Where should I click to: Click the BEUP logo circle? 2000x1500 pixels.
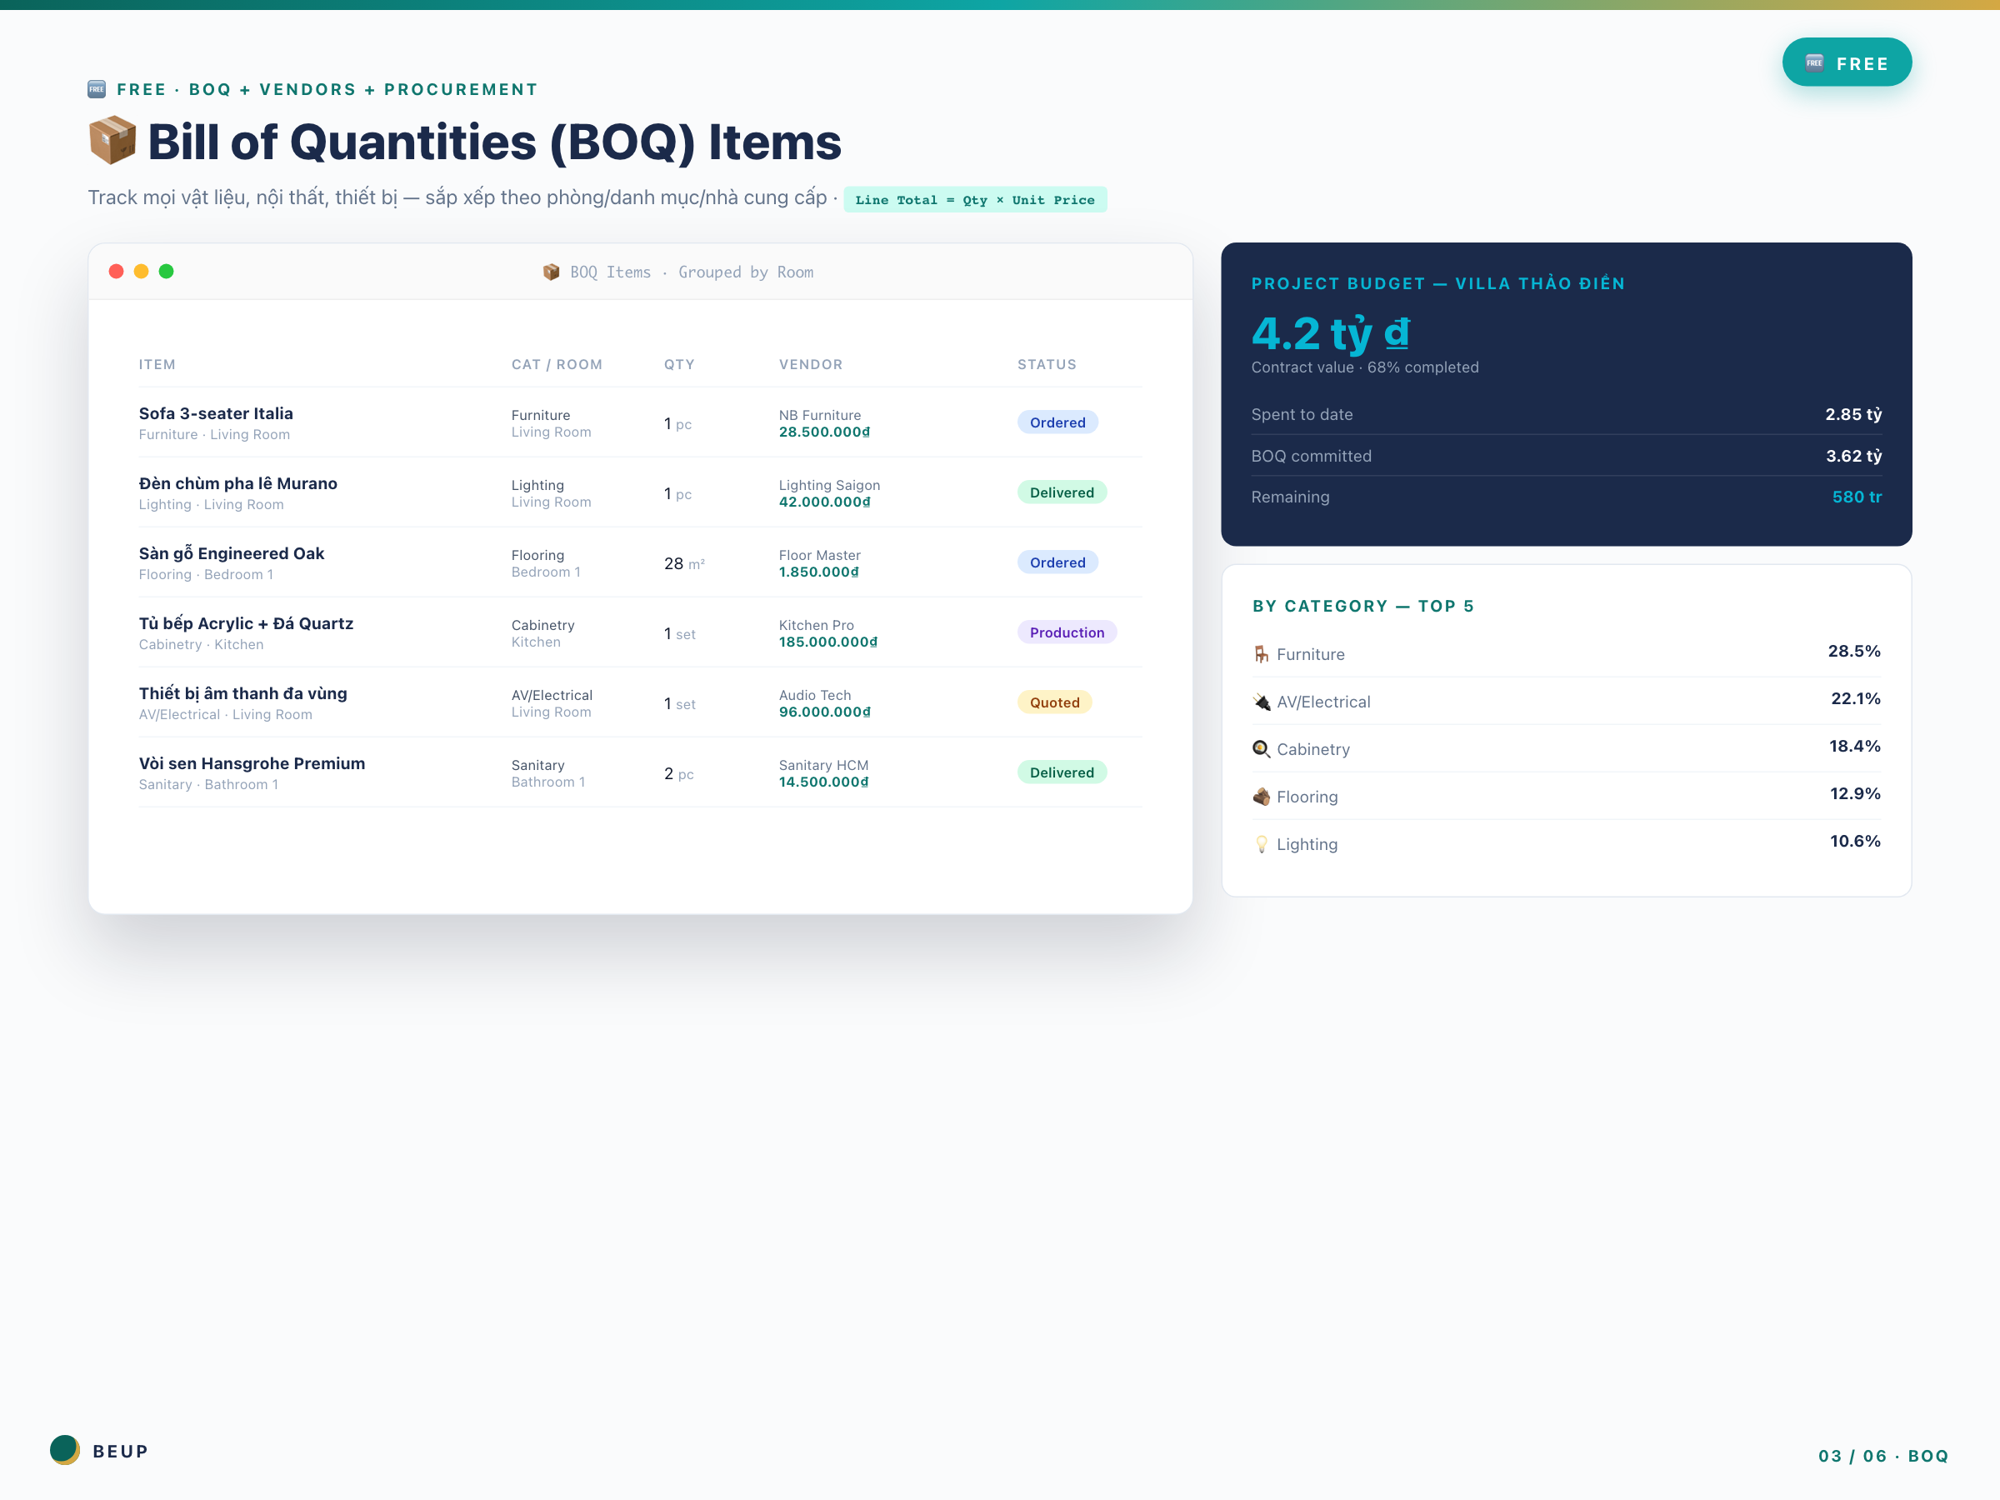64,1449
